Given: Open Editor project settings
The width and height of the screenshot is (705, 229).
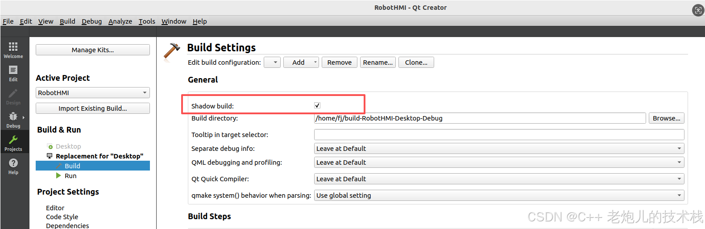Looking at the screenshot, I should click(55, 208).
